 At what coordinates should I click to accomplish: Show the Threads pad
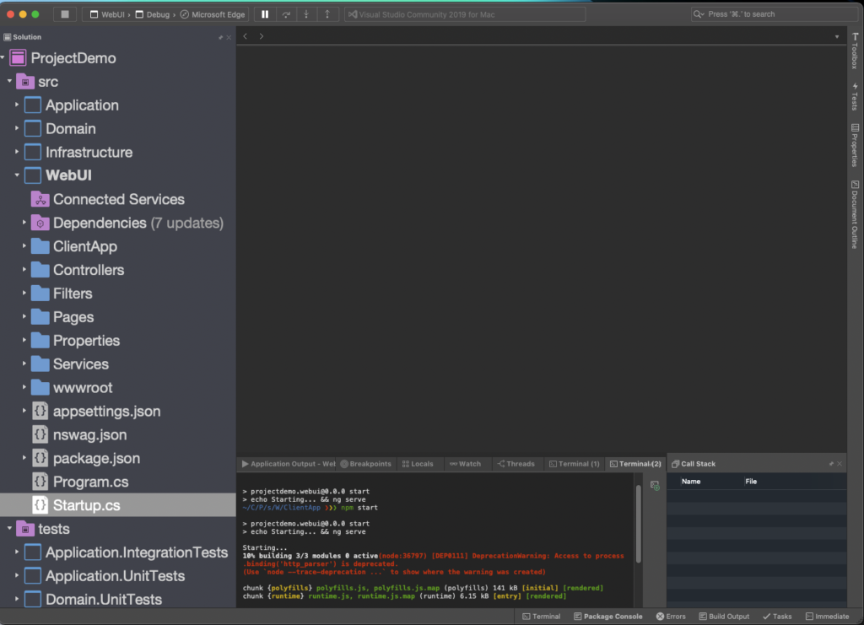[x=516, y=463]
